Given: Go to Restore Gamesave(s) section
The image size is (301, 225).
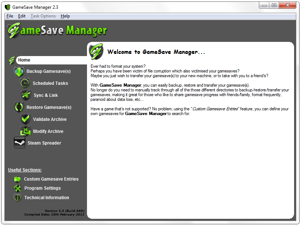Looking at the screenshot, I should [x=49, y=107].
